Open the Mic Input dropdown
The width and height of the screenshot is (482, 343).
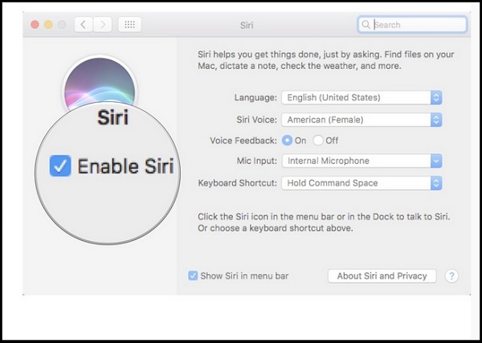(x=361, y=161)
